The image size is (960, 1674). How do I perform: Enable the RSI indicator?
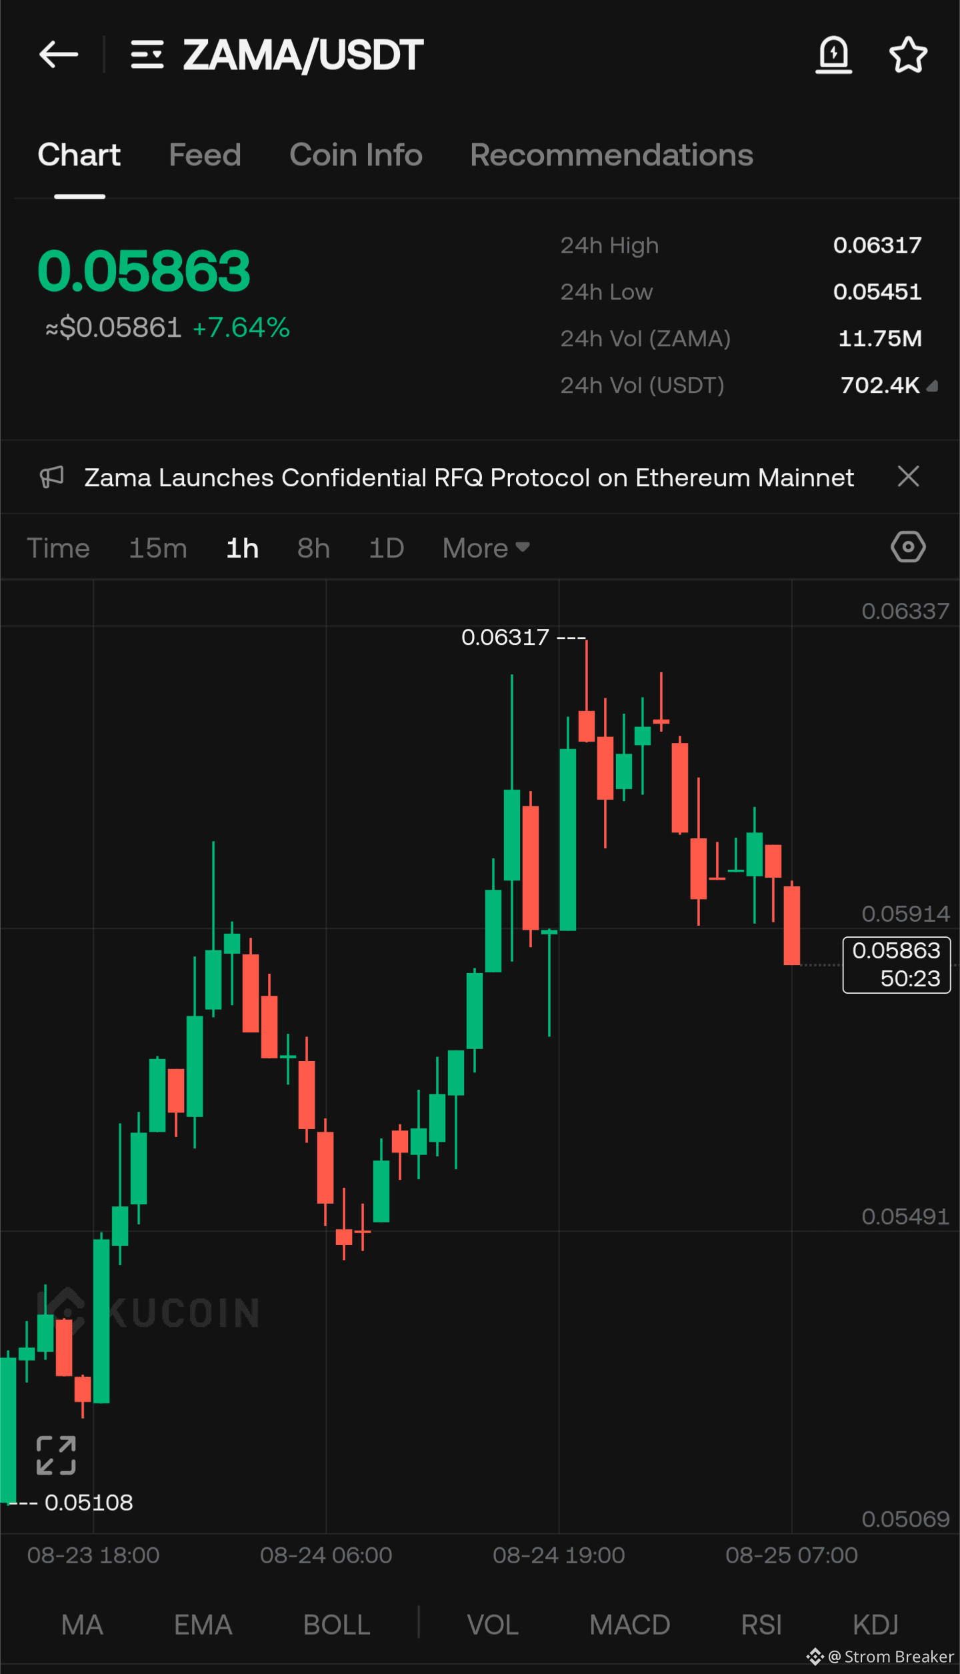761,1625
